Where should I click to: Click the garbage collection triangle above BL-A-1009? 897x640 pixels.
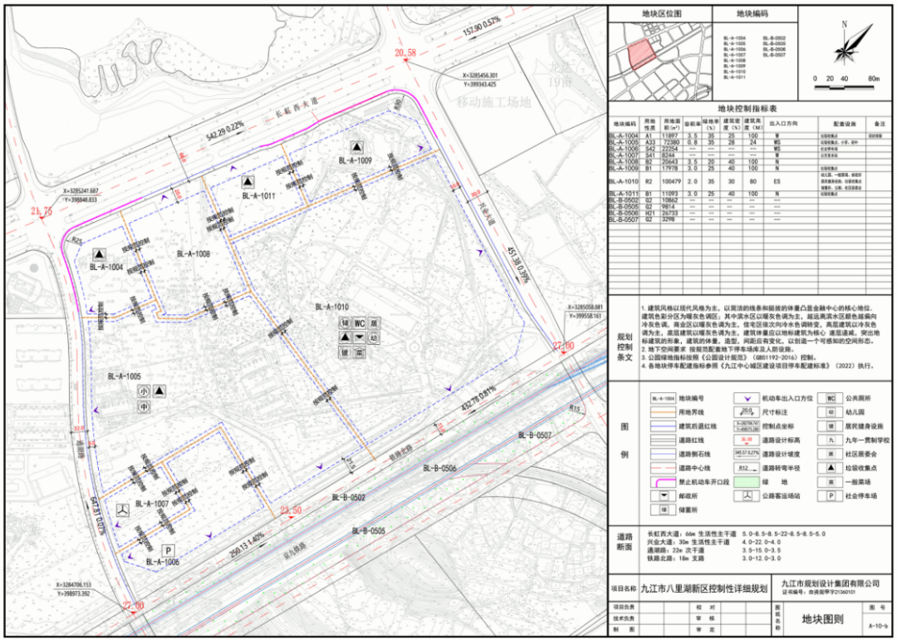[x=356, y=147]
